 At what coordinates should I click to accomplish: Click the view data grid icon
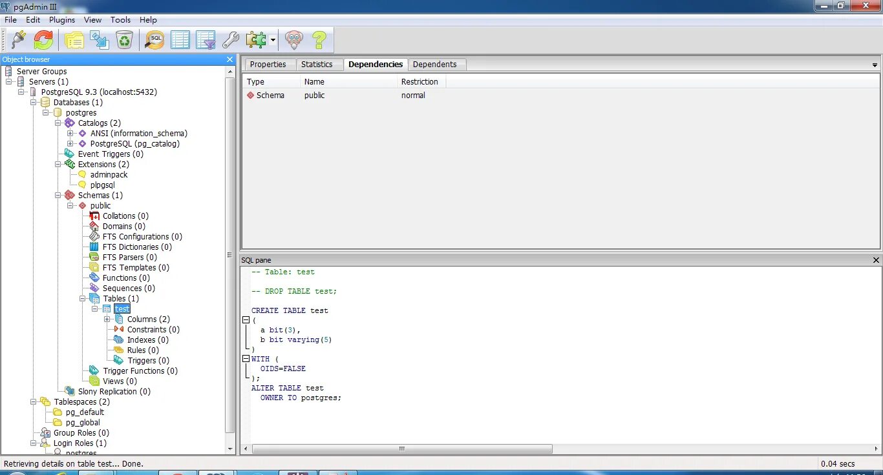point(180,40)
